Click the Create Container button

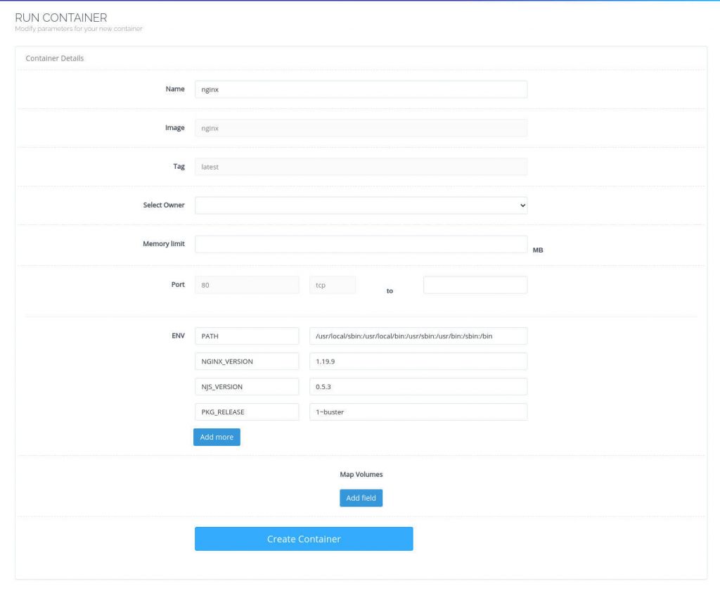pyautogui.click(x=304, y=538)
